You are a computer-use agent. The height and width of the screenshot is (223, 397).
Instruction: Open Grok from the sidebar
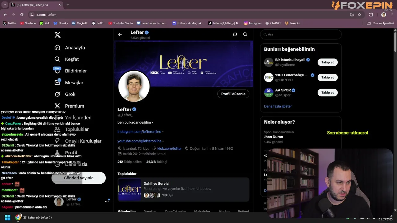[x=65, y=94]
